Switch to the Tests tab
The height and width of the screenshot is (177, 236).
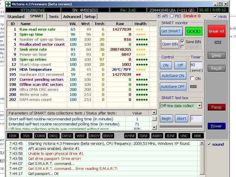pyautogui.click(x=54, y=17)
